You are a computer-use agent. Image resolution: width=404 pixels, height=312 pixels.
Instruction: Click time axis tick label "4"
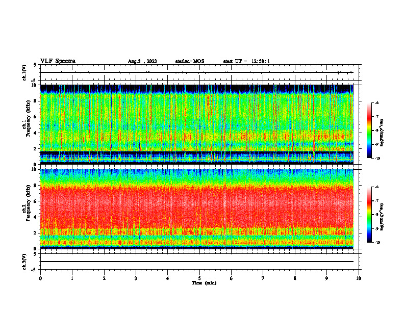(168, 278)
